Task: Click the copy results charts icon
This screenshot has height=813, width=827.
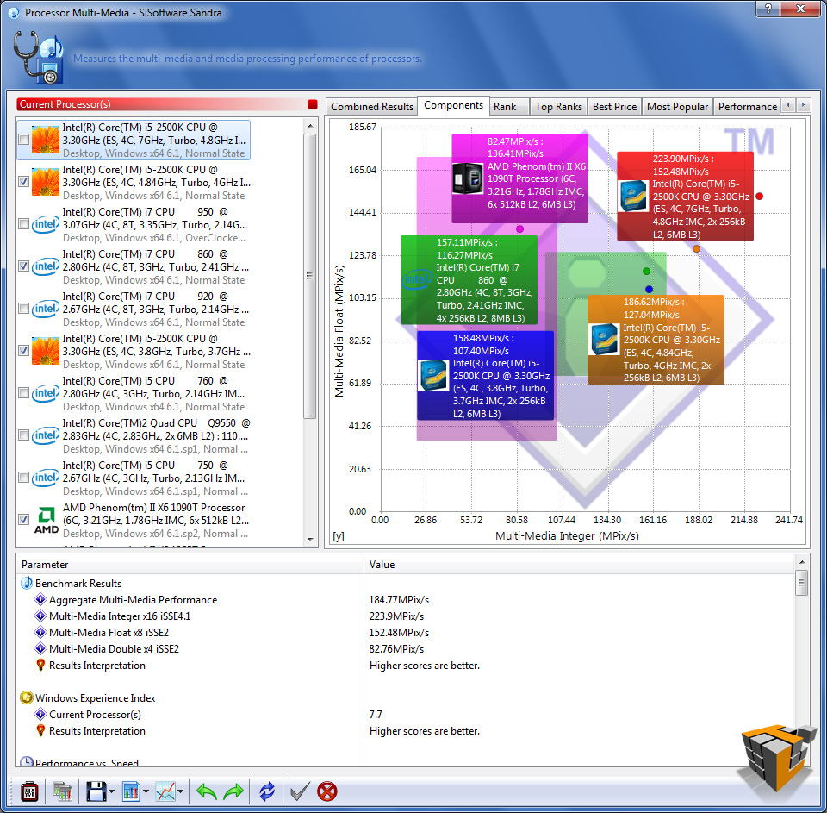Action: (x=63, y=791)
